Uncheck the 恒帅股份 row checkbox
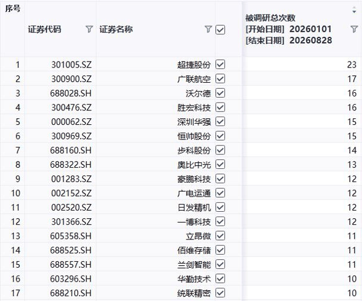Screen dimensions: 362x301 click(220, 136)
